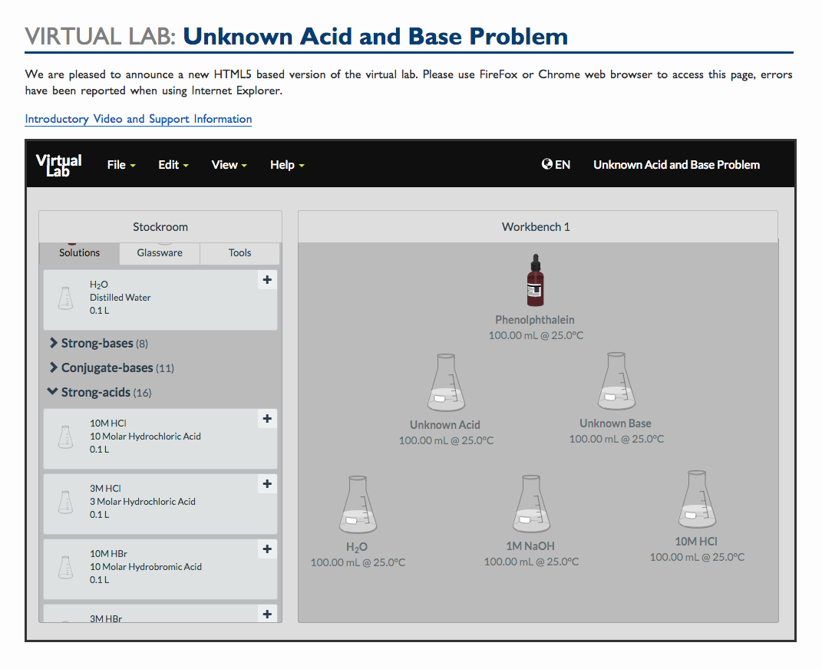Switch to the Tools tab
The width and height of the screenshot is (822, 669).
pyautogui.click(x=239, y=252)
